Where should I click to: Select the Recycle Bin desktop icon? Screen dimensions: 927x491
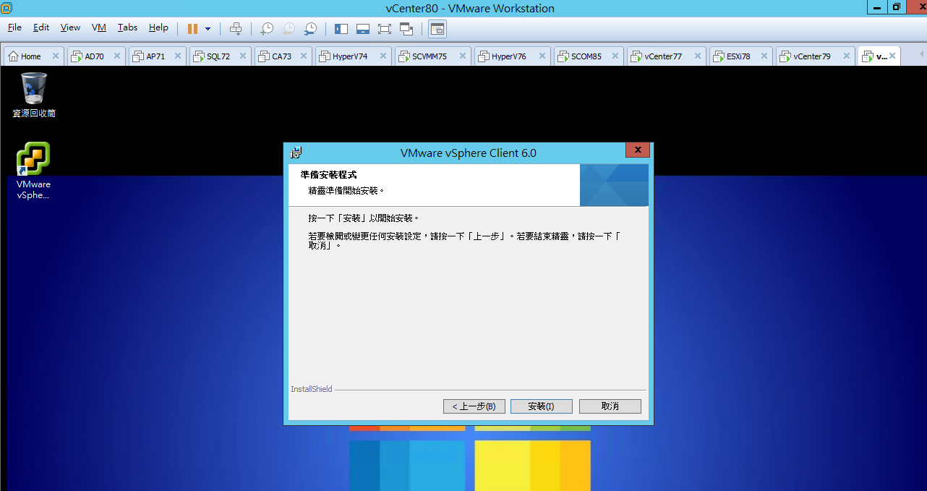(x=34, y=95)
